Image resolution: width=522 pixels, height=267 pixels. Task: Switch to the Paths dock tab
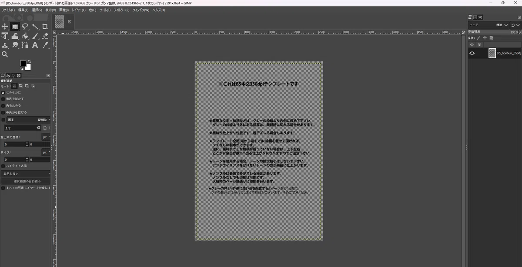[480, 17]
